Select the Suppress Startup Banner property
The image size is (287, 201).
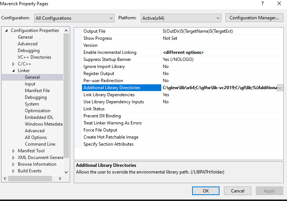click(107, 59)
